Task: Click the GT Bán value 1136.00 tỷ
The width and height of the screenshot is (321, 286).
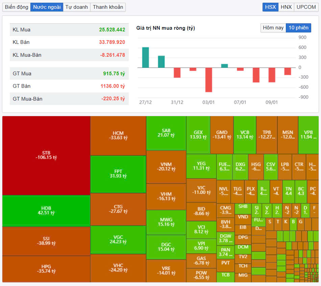Action: pyautogui.click(x=113, y=86)
